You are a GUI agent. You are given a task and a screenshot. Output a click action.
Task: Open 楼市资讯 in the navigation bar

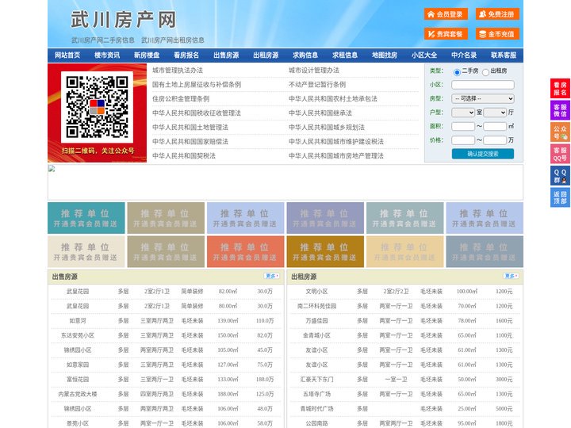[107, 55]
